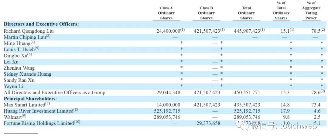Select the Zhenhui Wang row name
328x140 pixels.
coord(19,68)
